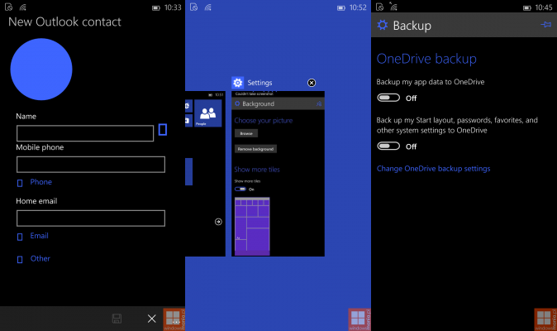Screen dimensions: 557x331
Task: Click the SIM icon in middle status bar
Action: tap(193, 7)
